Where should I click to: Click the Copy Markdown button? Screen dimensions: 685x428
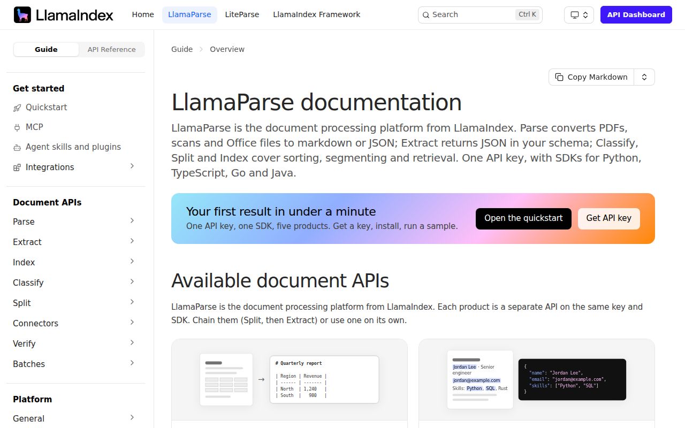591,77
